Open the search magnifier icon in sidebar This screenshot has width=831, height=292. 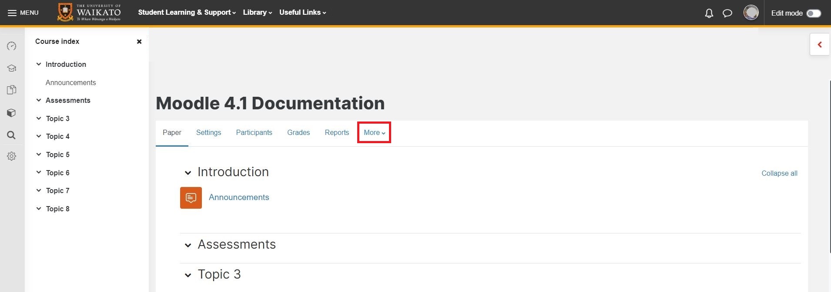coord(12,135)
